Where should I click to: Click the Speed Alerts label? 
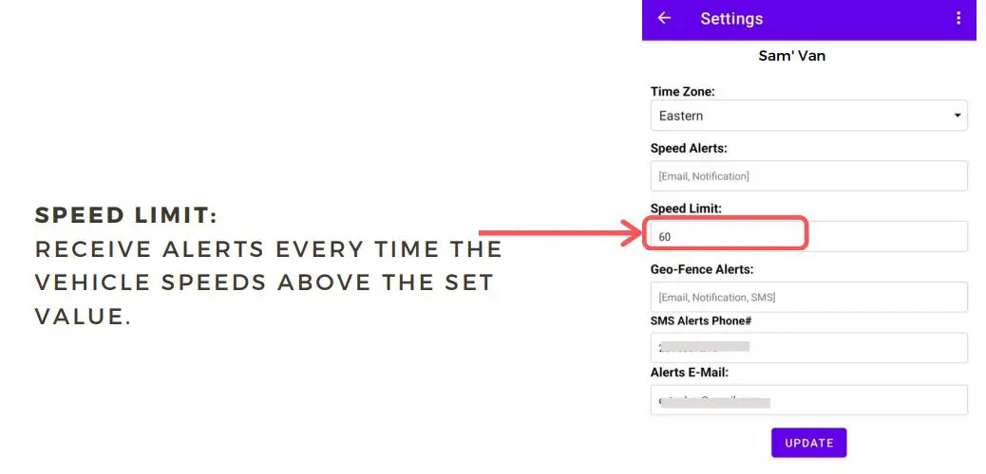click(x=688, y=149)
